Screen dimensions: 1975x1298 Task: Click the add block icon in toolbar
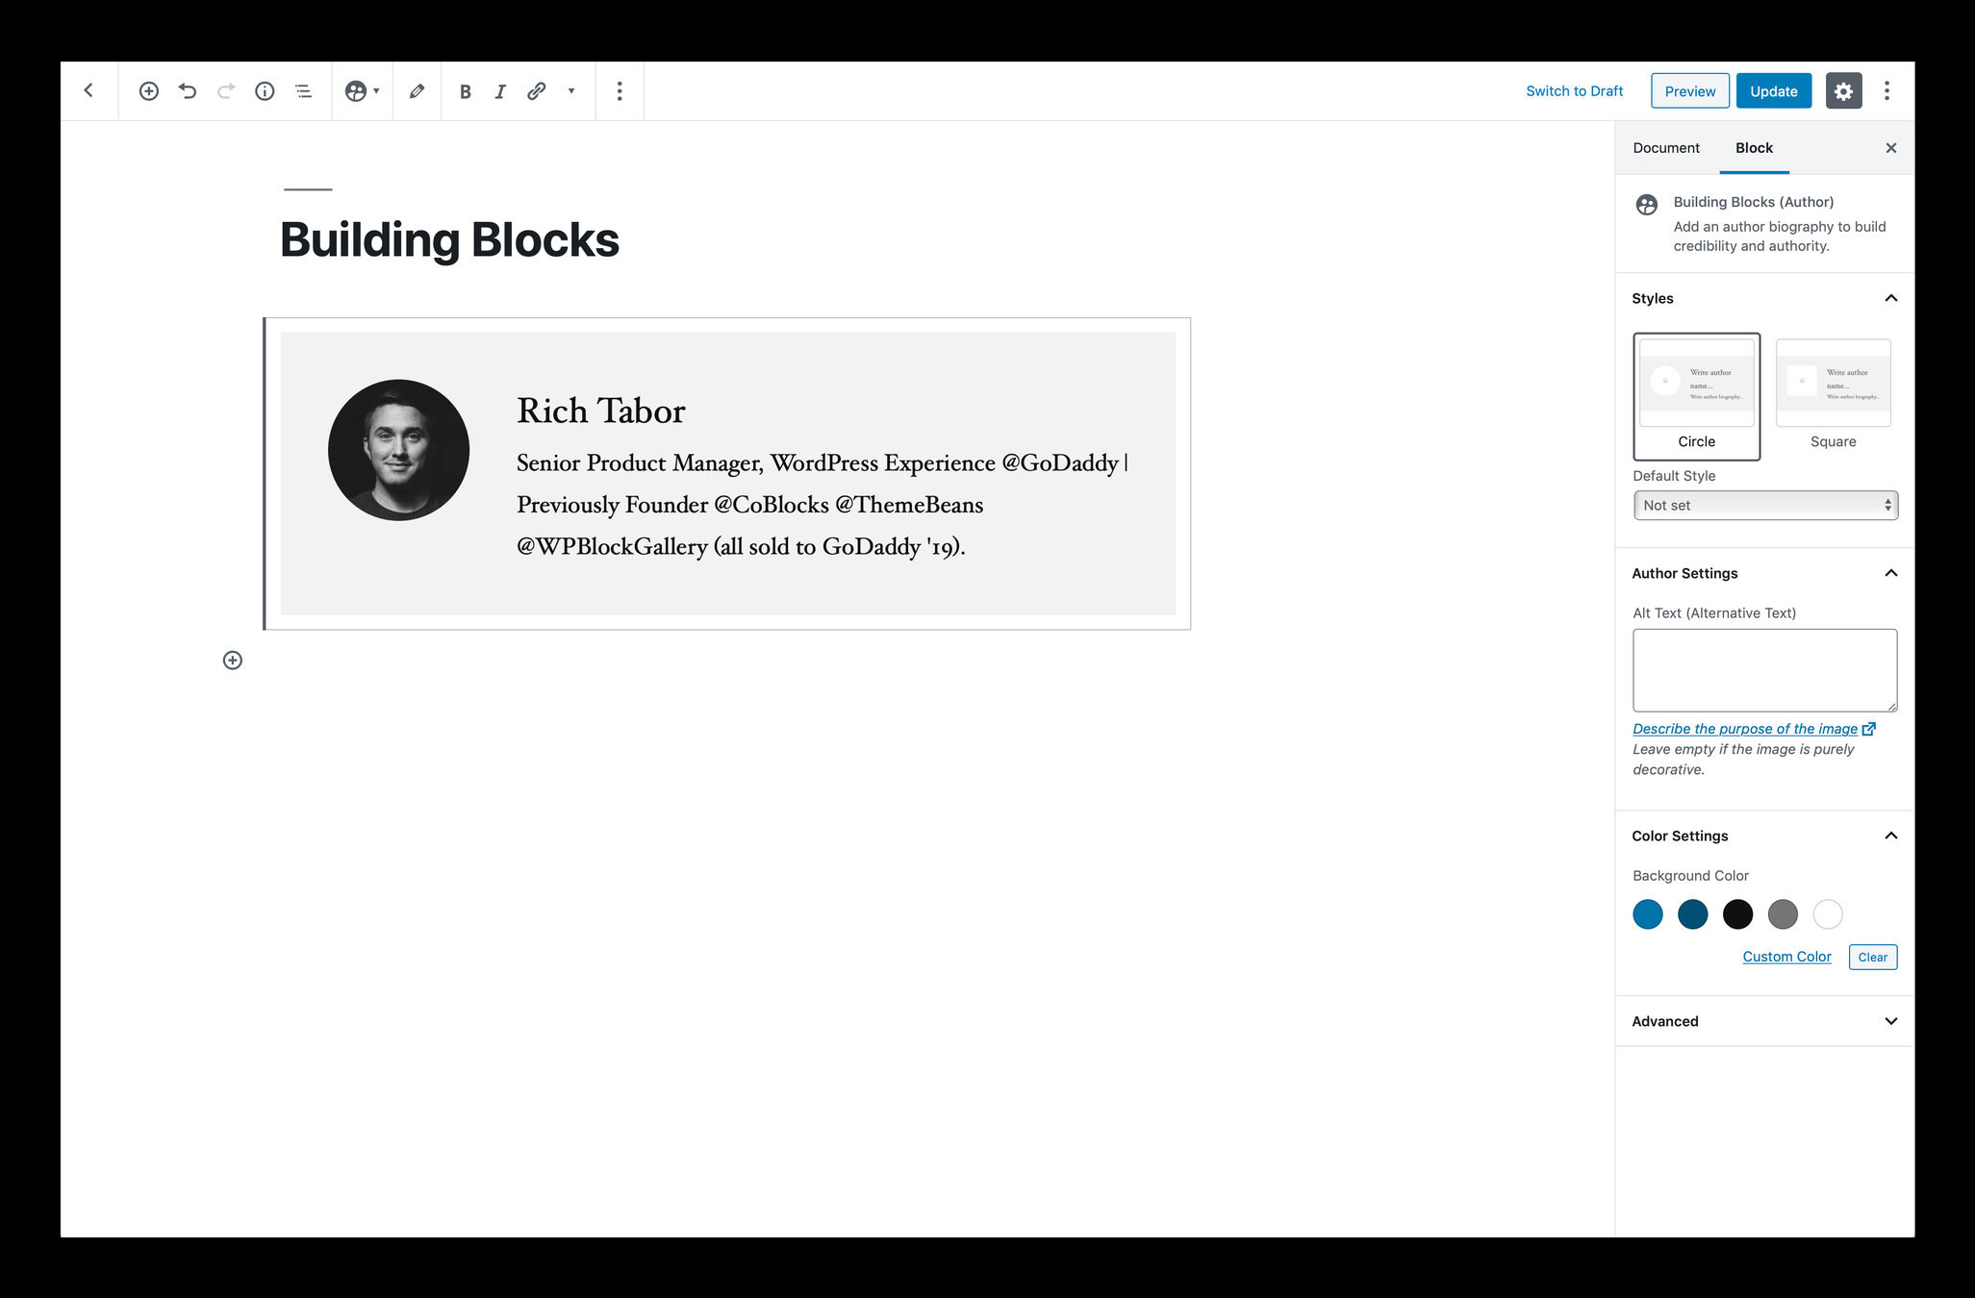click(x=148, y=91)
